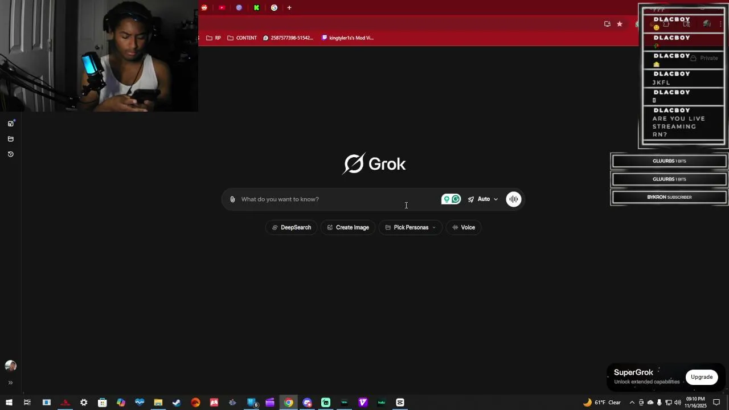This screenshot has height=410, width=729.
Task: Click the user profile avatar in sidebar
Action: point(10,366)
